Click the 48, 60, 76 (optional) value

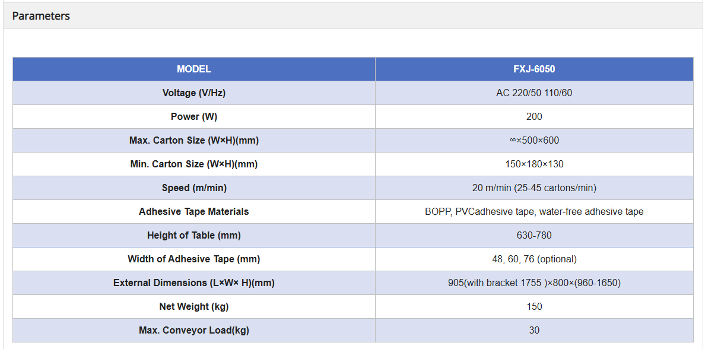pyautogui.click(x=534, y=259)
